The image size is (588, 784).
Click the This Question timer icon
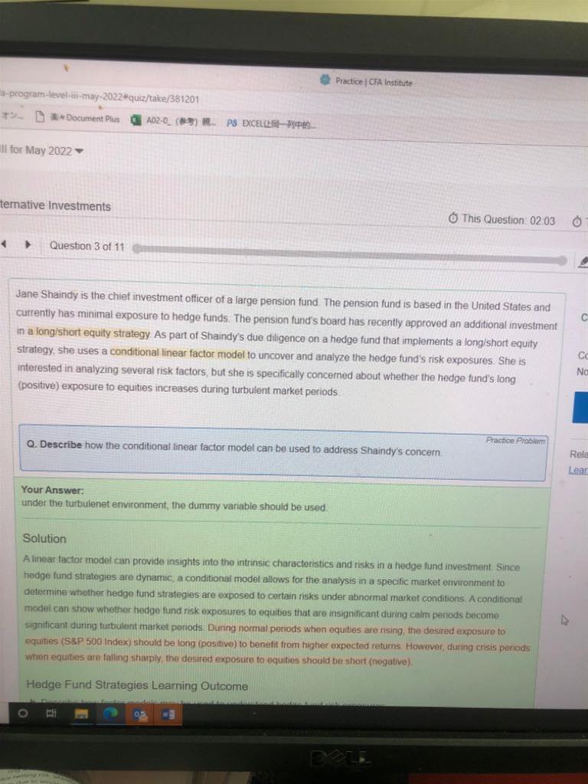click(453, 218)
